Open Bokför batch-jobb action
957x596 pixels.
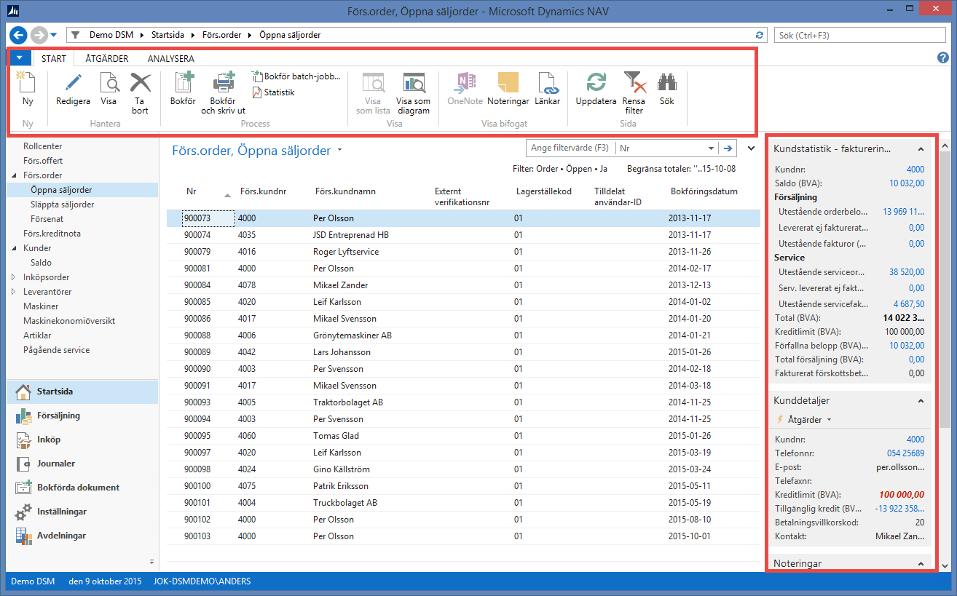click(296, 76)
